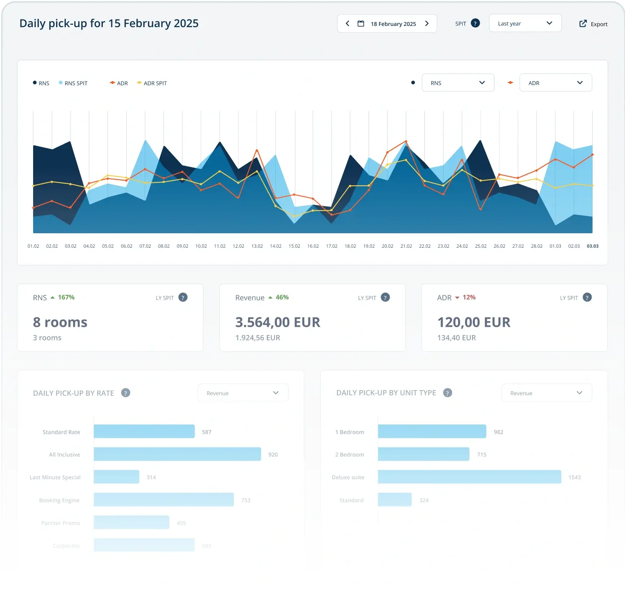Click the 03.03 date axis label
The width and height of the screenshot is (625, 591).
point(592,246)
